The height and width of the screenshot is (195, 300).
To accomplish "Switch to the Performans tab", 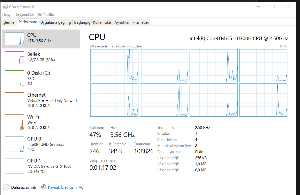I will (28, 22).
